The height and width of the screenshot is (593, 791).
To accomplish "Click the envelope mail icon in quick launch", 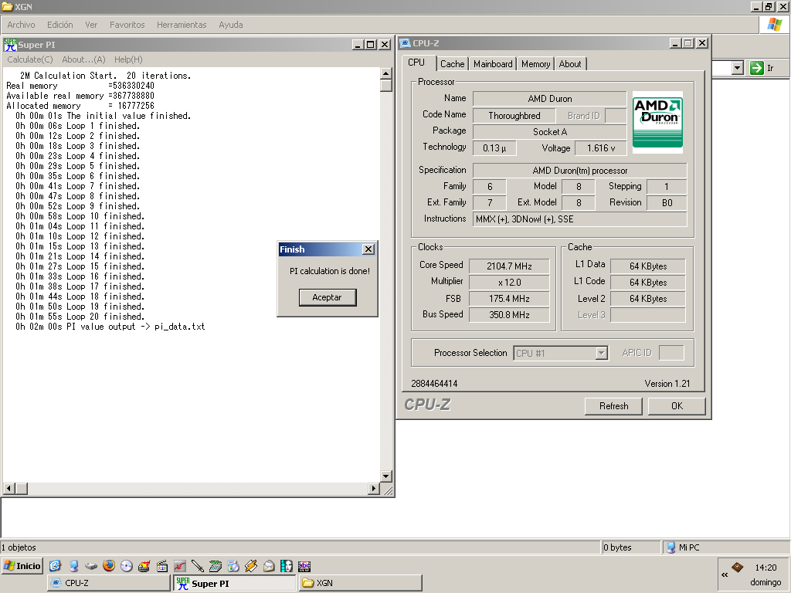I will click(x=269, y=566).
